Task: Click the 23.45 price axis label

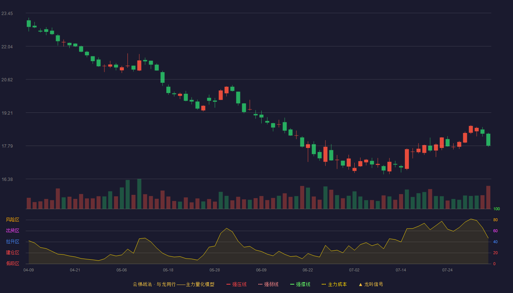Action: click(x=7, y=14)
